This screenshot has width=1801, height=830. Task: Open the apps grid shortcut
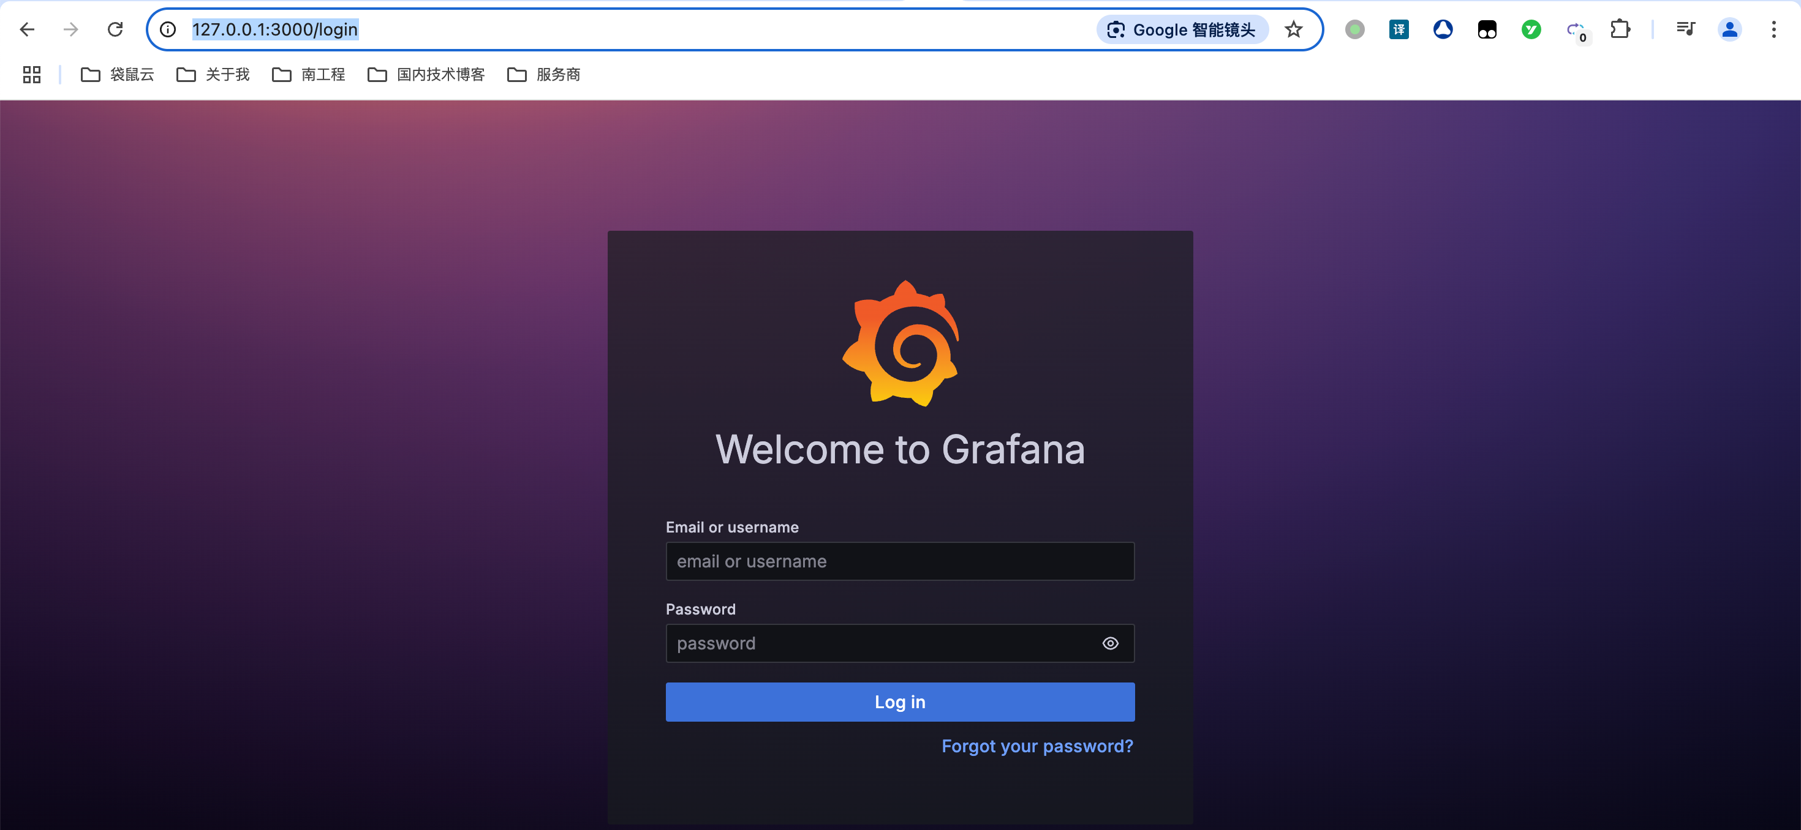[31, 75]
